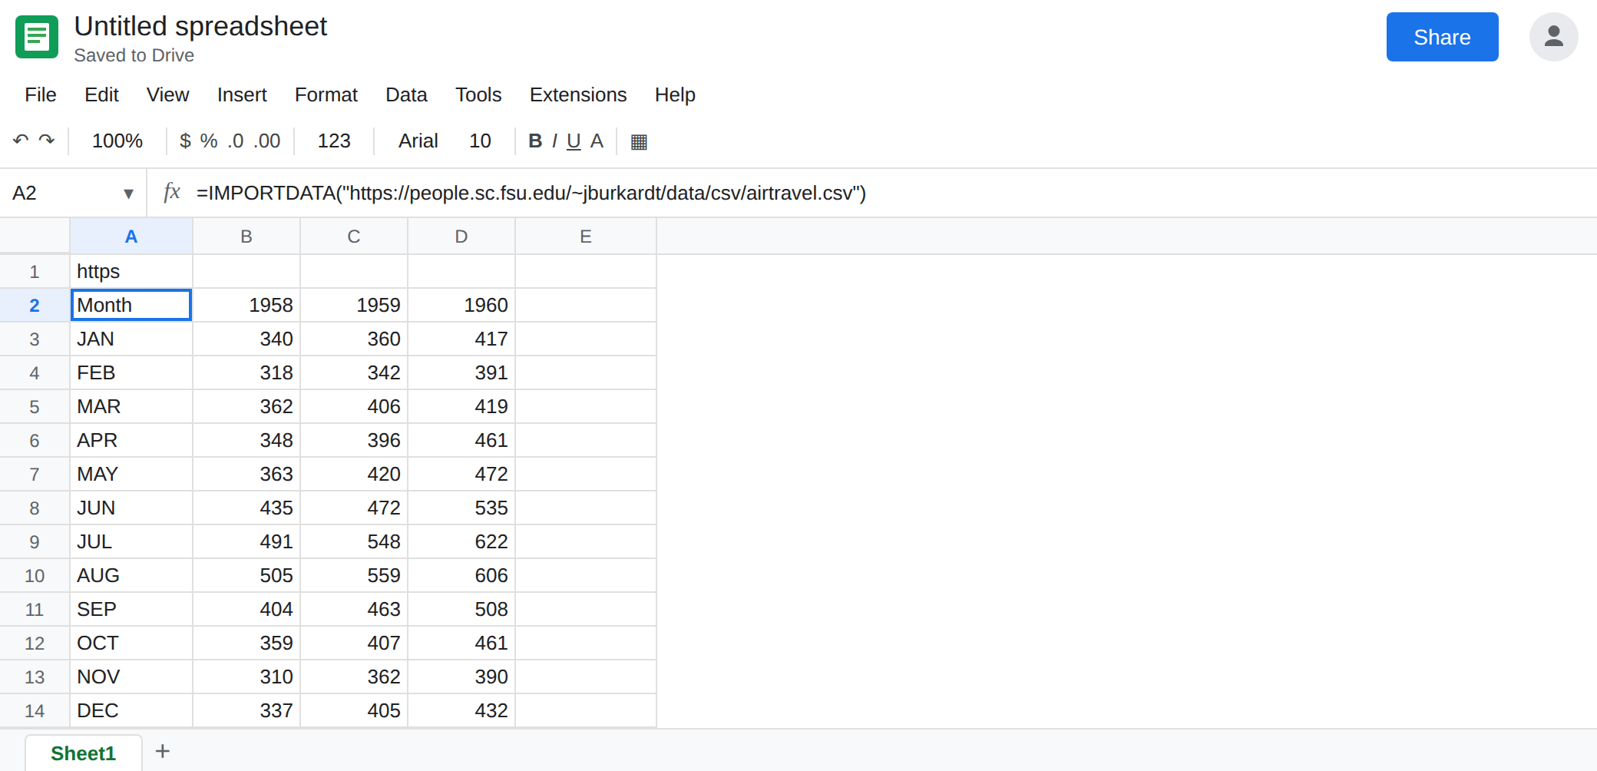Viewport: 1597px width, 771px height.
Task: Open the account profile avatar
Action: click(1553, 37)
